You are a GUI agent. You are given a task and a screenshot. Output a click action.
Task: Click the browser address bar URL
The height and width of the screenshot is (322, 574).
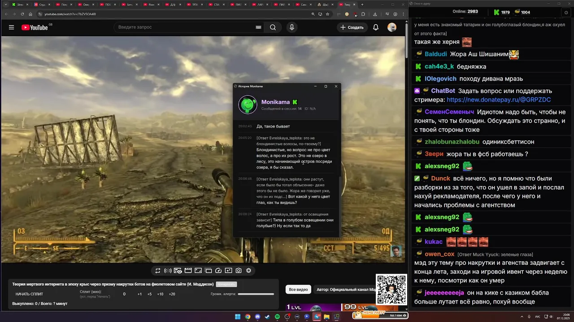[70, 14]
